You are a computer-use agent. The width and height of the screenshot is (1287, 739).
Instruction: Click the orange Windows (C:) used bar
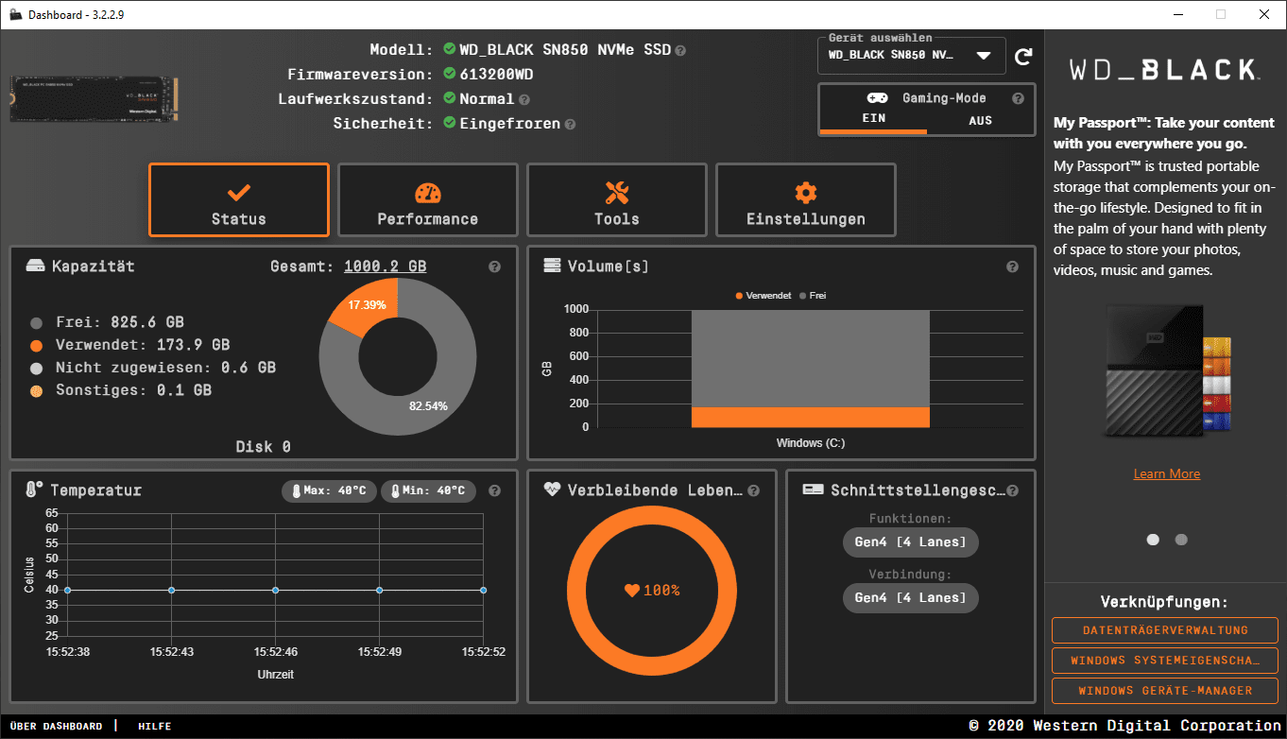810,417
